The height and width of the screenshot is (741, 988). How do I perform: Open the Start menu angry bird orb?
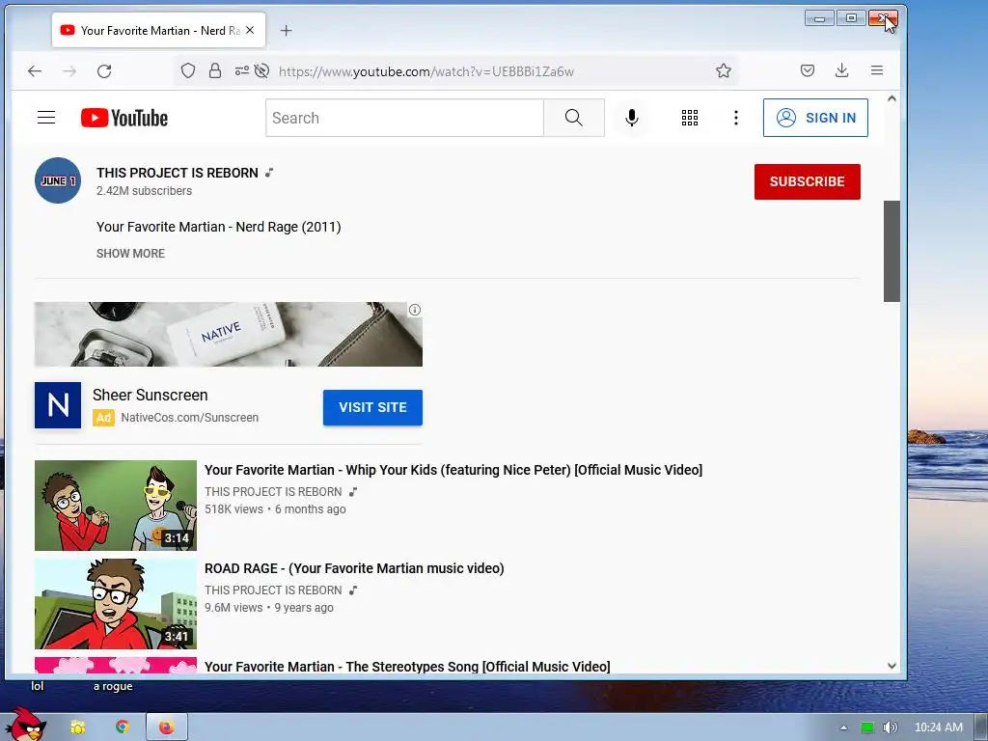click(x=24, y=725)
